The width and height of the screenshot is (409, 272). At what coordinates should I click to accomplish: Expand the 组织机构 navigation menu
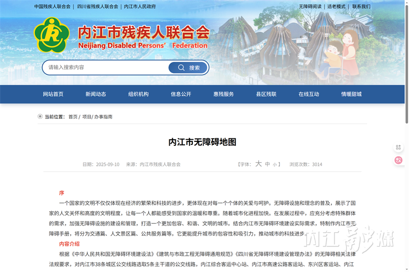tap(138, 94)
